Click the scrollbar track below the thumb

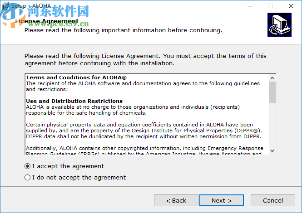pyautogui.click(x=272, y=127)
